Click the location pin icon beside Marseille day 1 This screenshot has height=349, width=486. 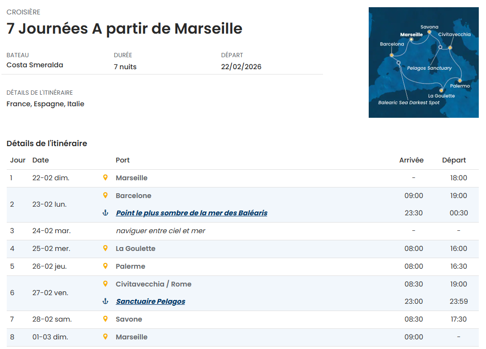pos(105,178)
